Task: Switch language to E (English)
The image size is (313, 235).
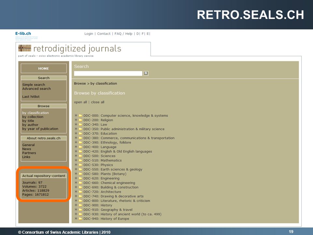Action: click(x=148, y=34)
